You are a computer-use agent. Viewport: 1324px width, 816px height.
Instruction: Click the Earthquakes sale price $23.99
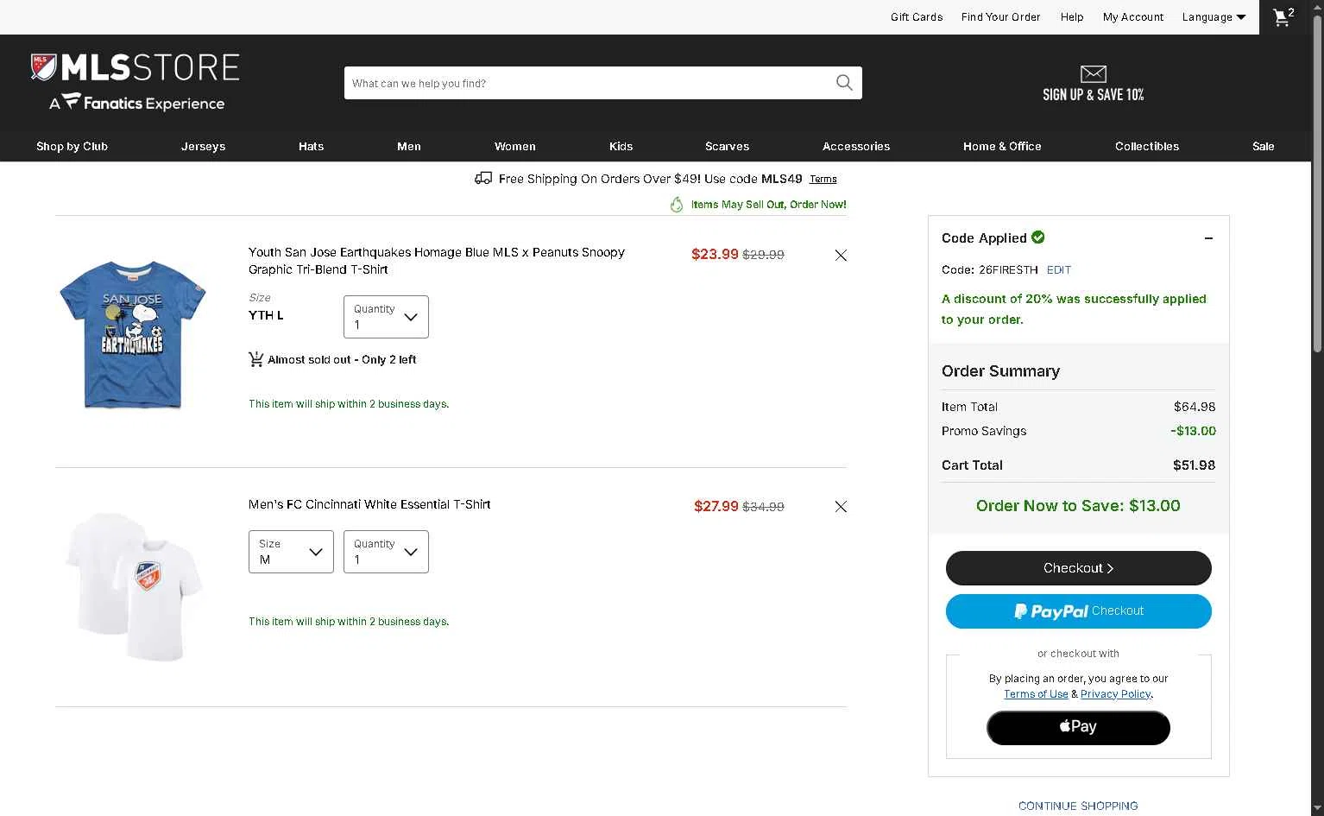click(x=715, y=255)
